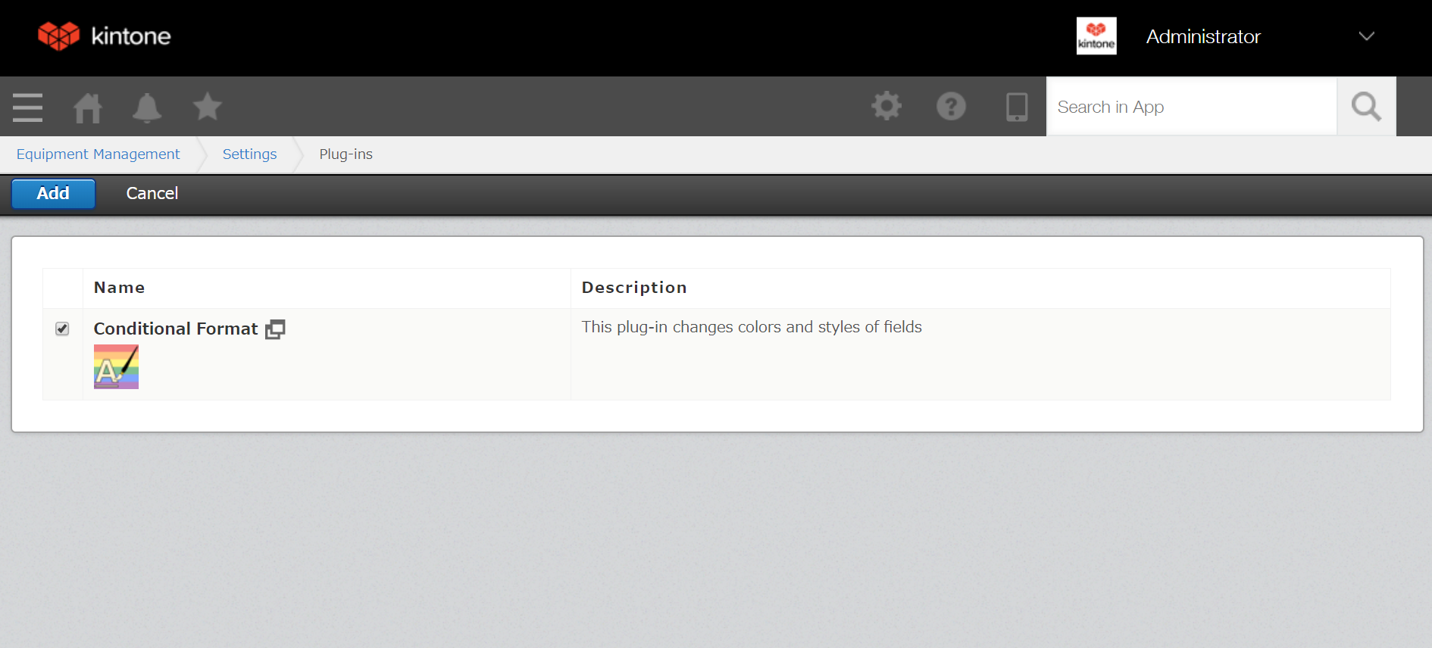This screenshot has height=648, width=1432.
Task: Open favorites star icon
Action: click(x=207, y=107)
